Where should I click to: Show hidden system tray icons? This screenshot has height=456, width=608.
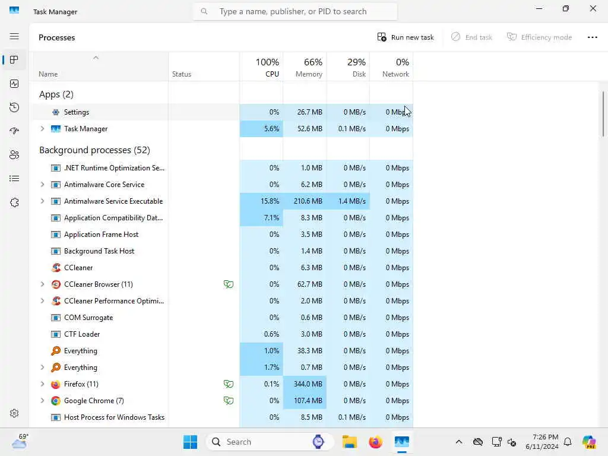459,442
